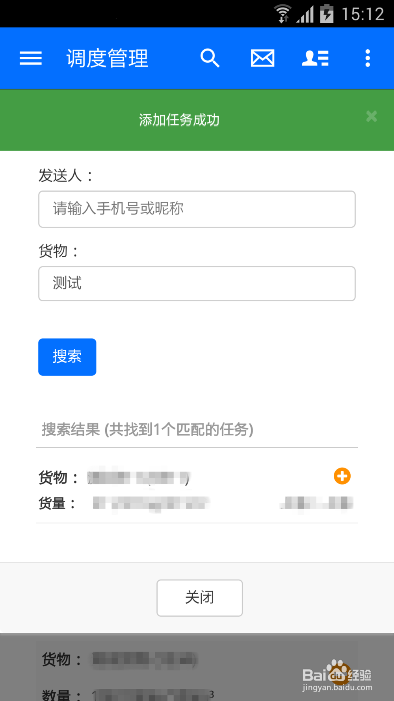Screen dimensions: 394x701
Task: Click the 货物 field containing 测试
Action: click(197, 283)
